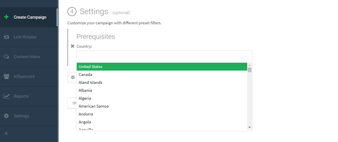Click the Content Inbox chat bubbles icon
338x142 pixels.
[6, 57]
